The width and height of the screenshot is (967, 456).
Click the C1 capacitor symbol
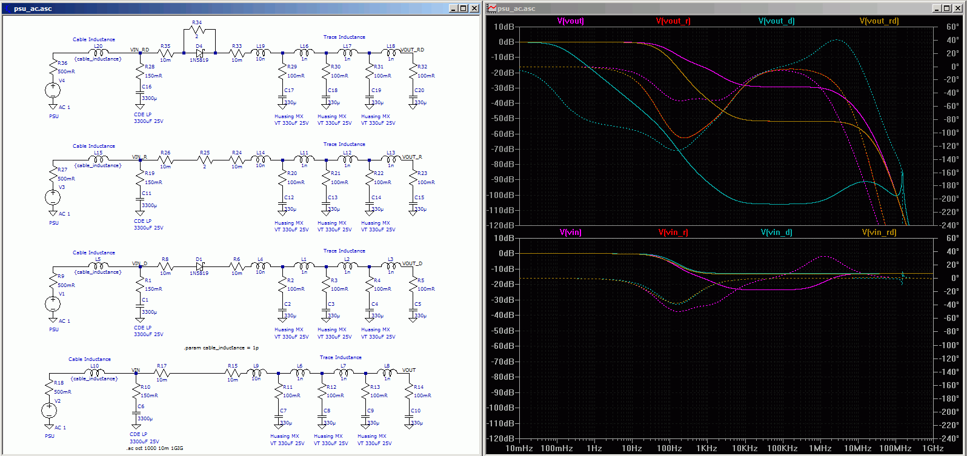(x=140, y=306)
